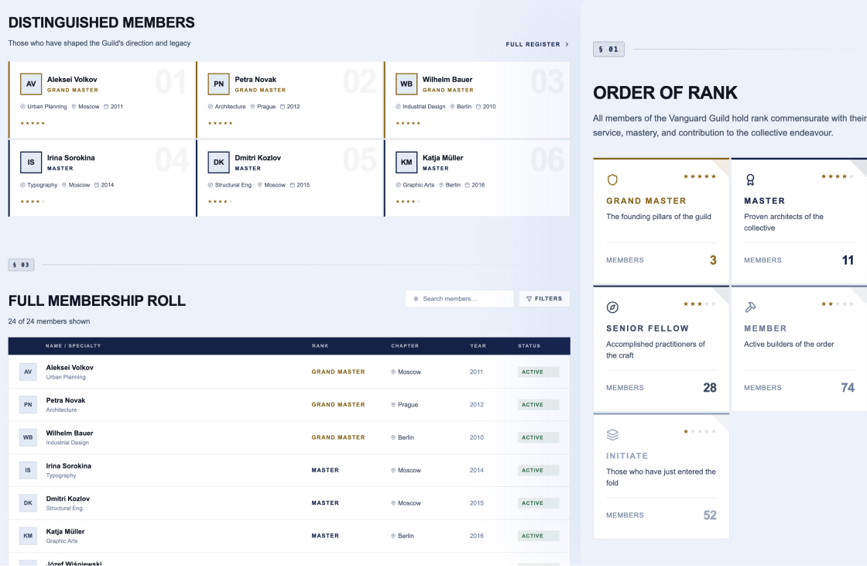Click the five-star rating on the Grand Master card
The image size is (867, 566).
(x=698, y=177)
